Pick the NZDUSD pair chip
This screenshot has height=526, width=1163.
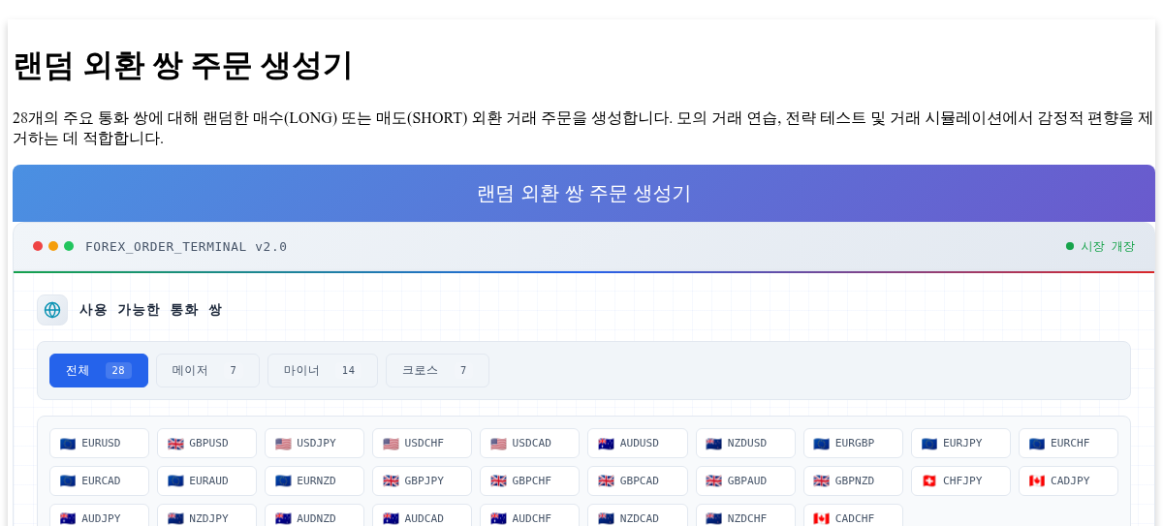(x=745, y=444)
